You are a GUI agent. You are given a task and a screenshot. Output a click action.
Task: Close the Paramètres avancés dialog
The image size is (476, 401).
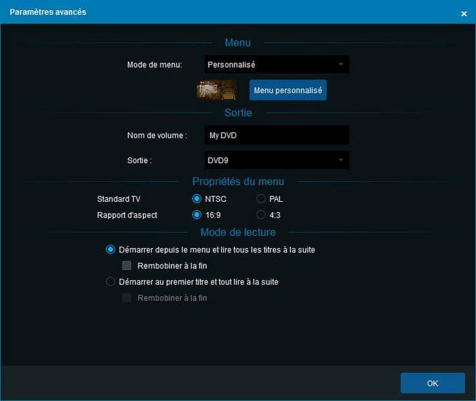pos(464,14)
